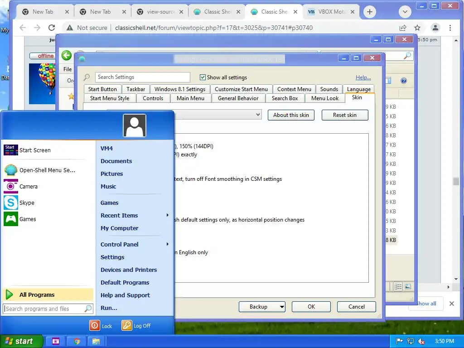
Task: Open the Help... link
Action: pyautogui.click(x=363, y=77)
